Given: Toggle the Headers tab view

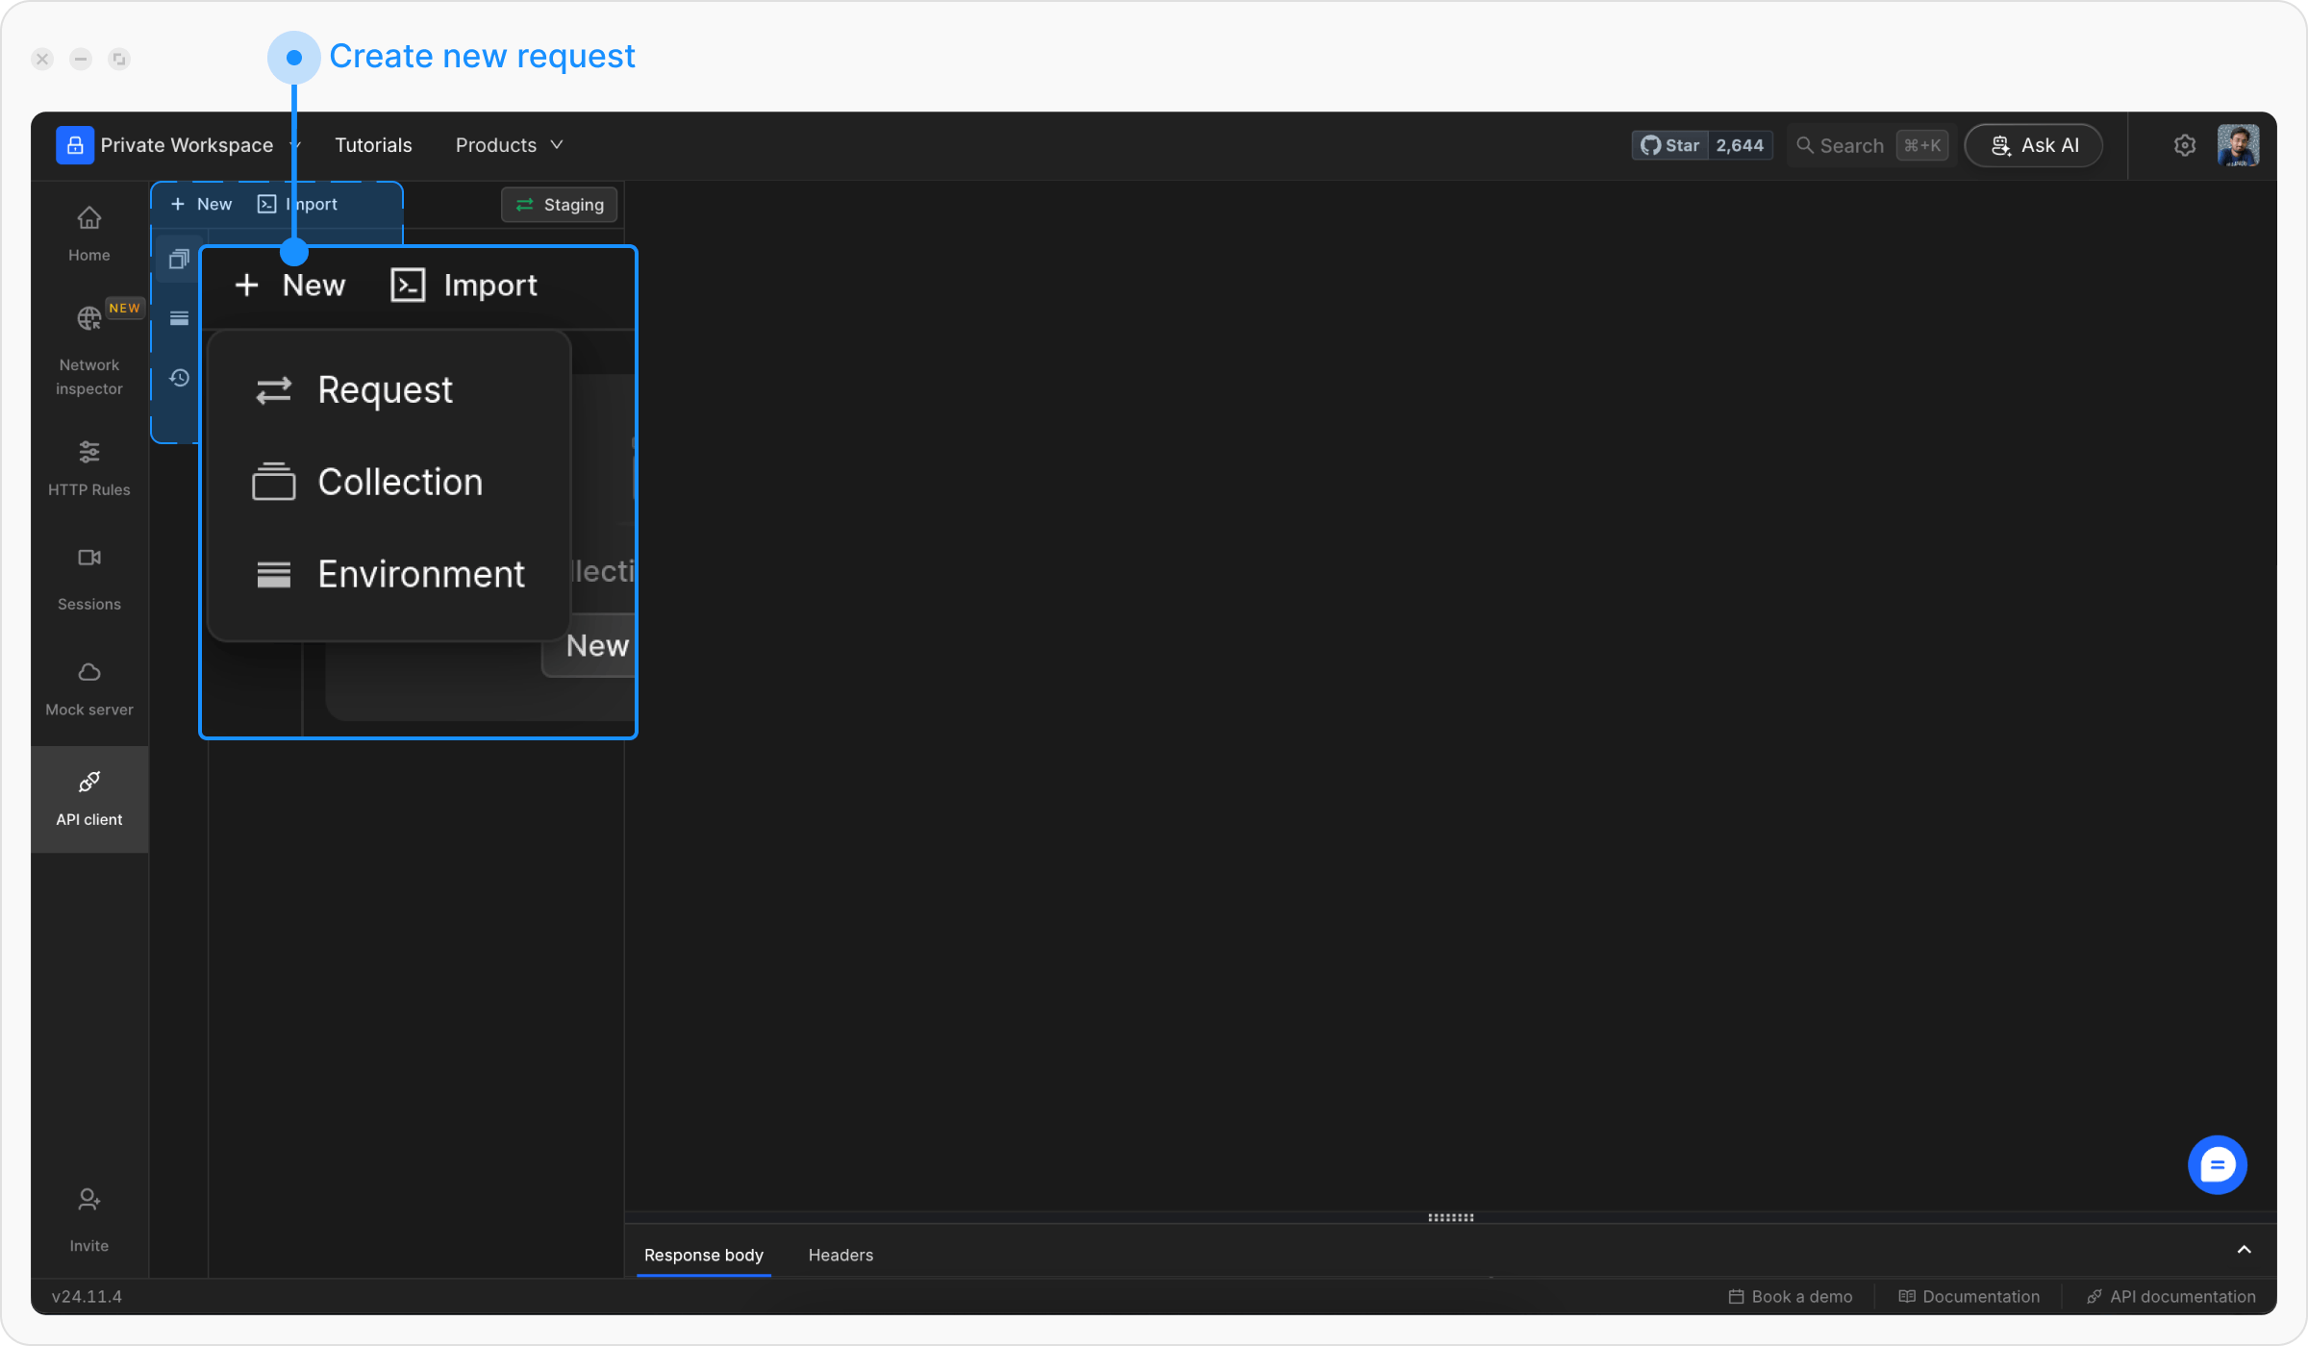Looking at the screenshot, I should (x=841, y=1253).
